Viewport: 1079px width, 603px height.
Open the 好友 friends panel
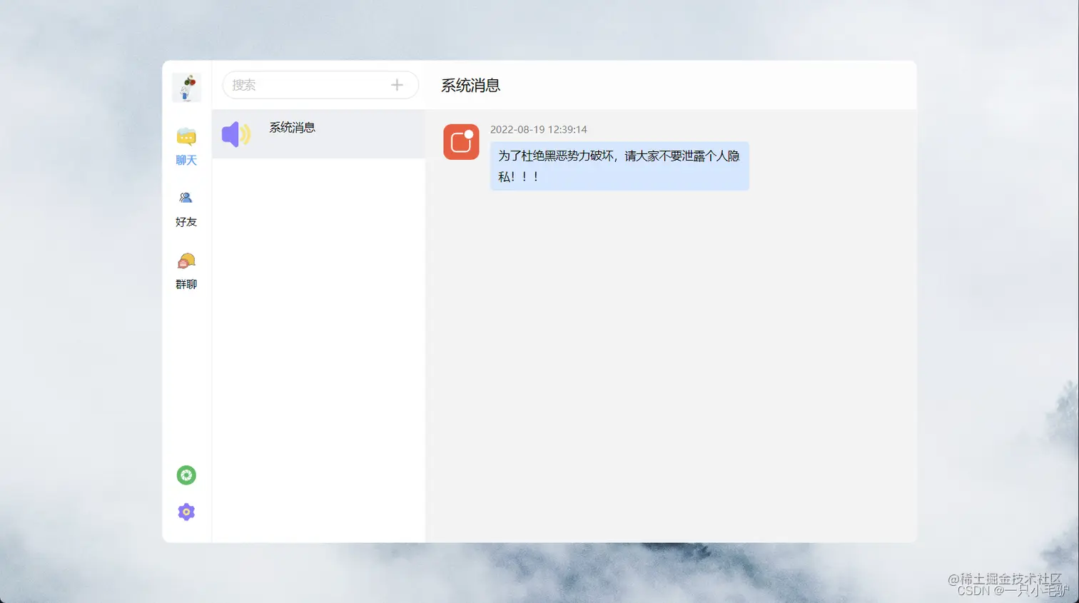[186, 198]
